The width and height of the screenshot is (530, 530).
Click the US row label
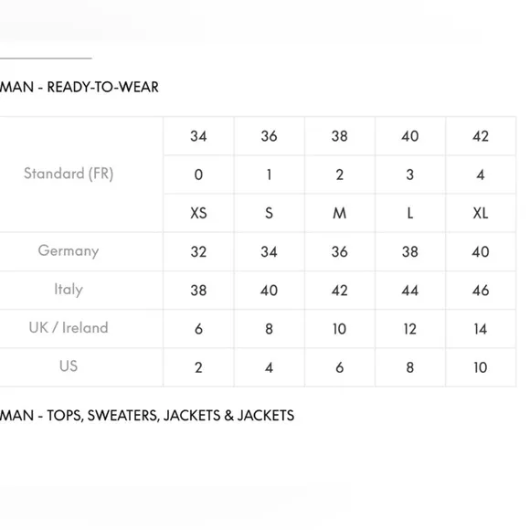[x=69, y=366]
